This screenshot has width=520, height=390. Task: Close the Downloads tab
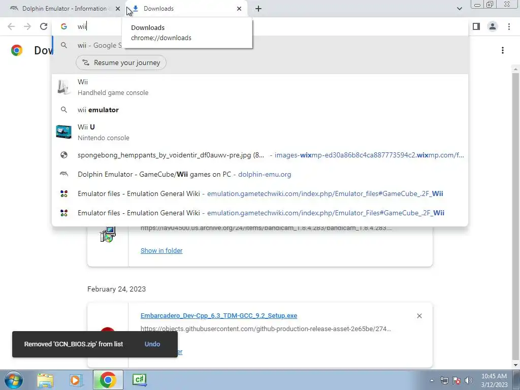(239, 9)
